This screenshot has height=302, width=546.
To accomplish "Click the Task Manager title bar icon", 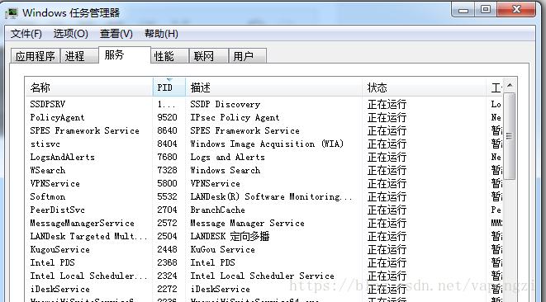I will tap(12, 13).
